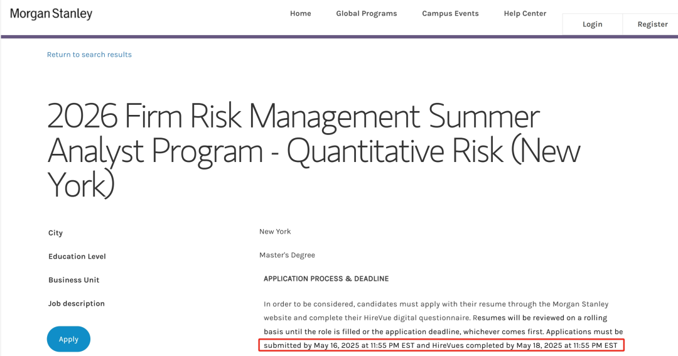Click the red-boxed May 16 deadline sentence
The height and width of the screenshot is (356, 678).
pos(441,345)
